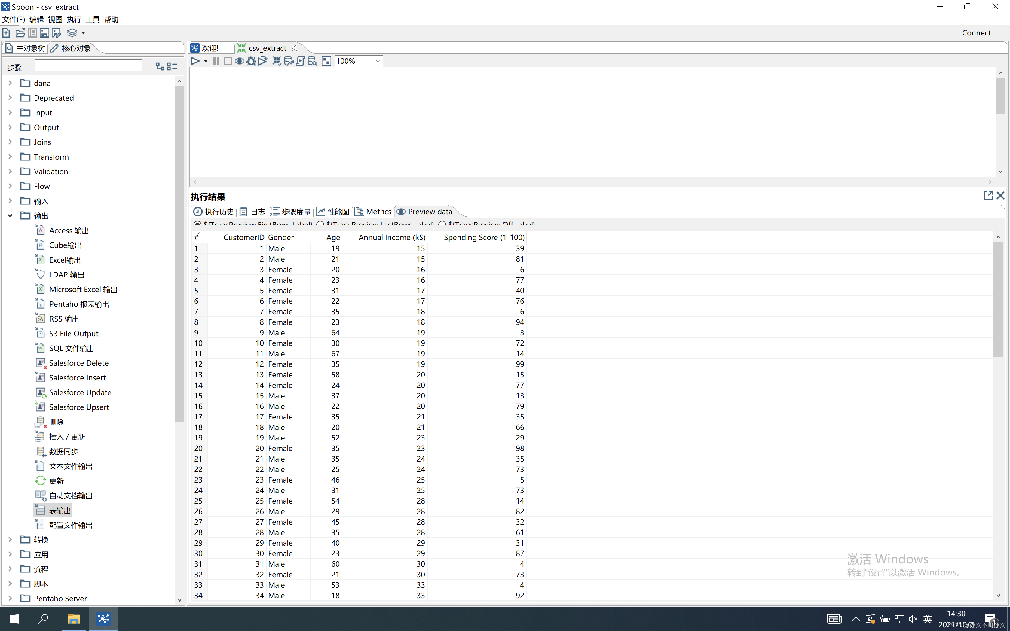Click the Connect button
The width and height of the screenshot is (1010, 631).
[976, 32]
